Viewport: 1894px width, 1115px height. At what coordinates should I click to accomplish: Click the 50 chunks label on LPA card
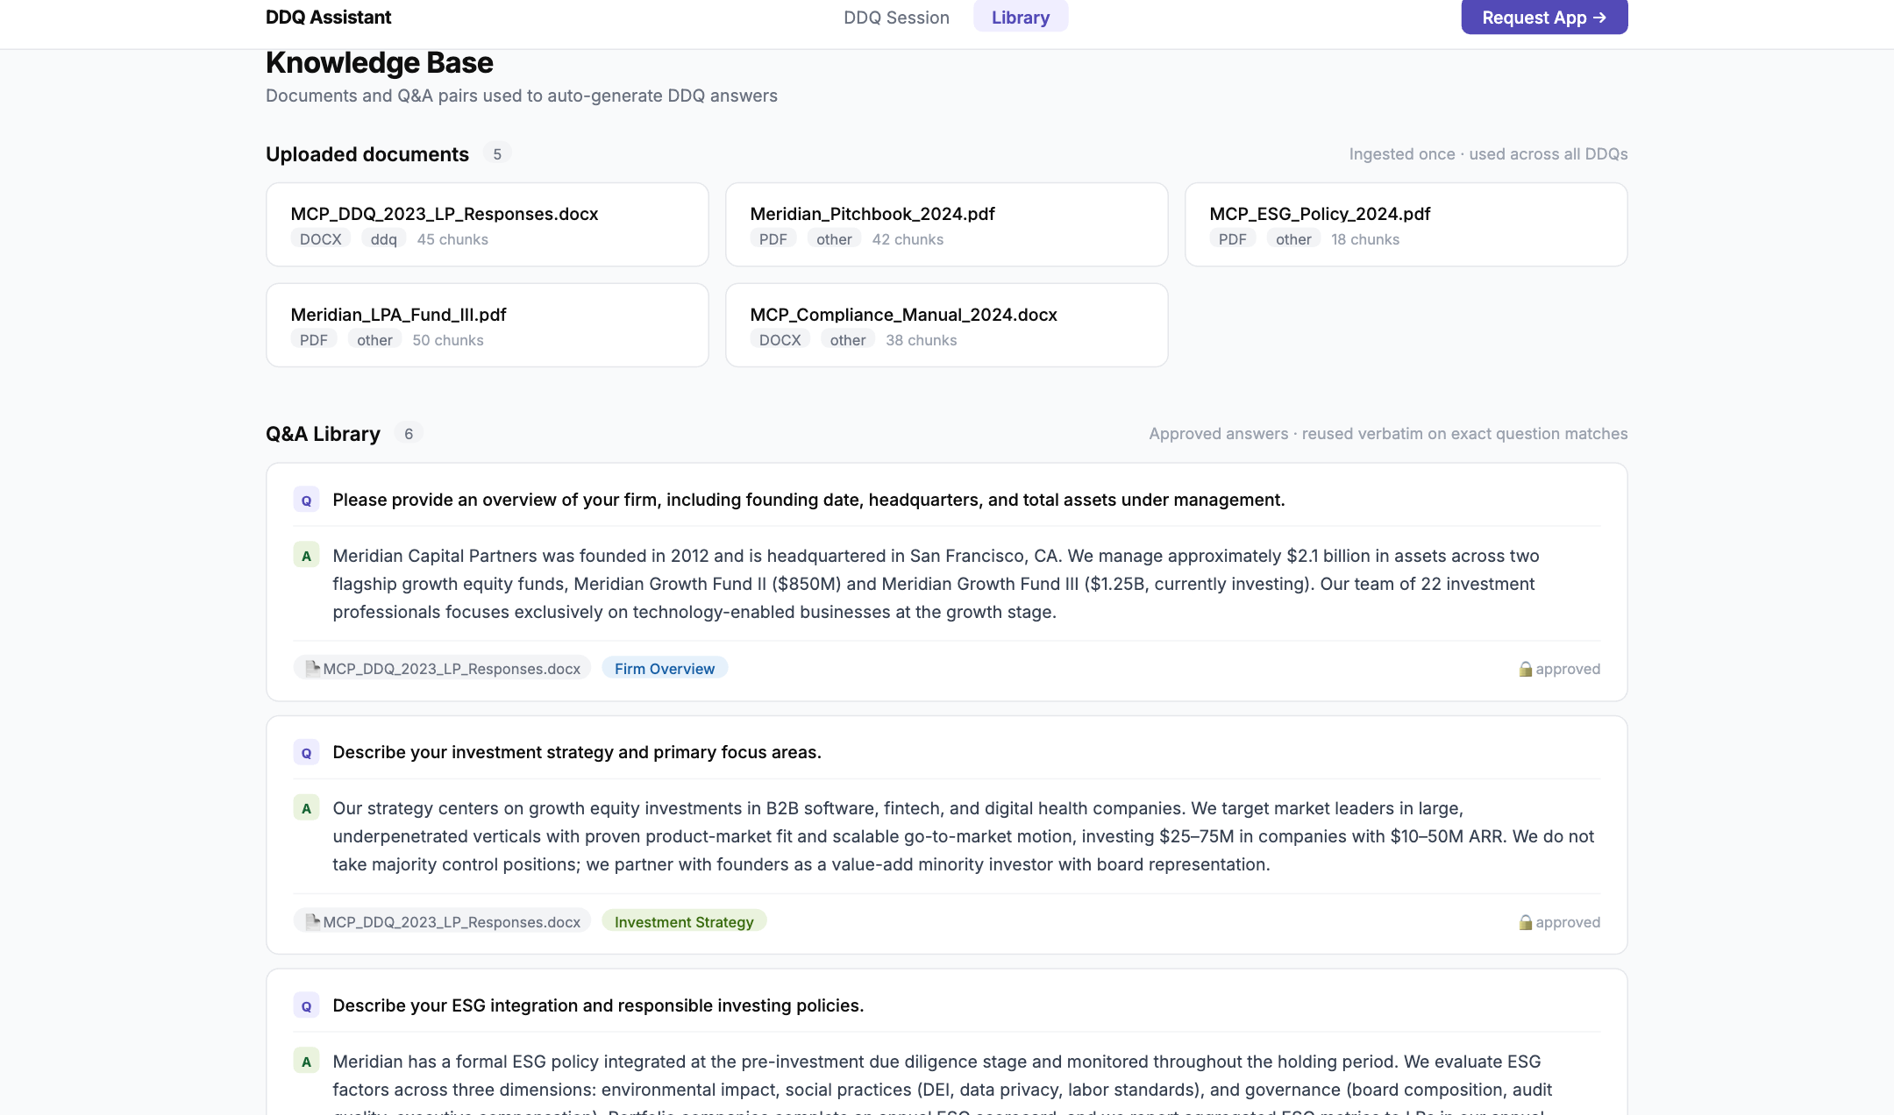pyautogui.click(x=448, y=340)
